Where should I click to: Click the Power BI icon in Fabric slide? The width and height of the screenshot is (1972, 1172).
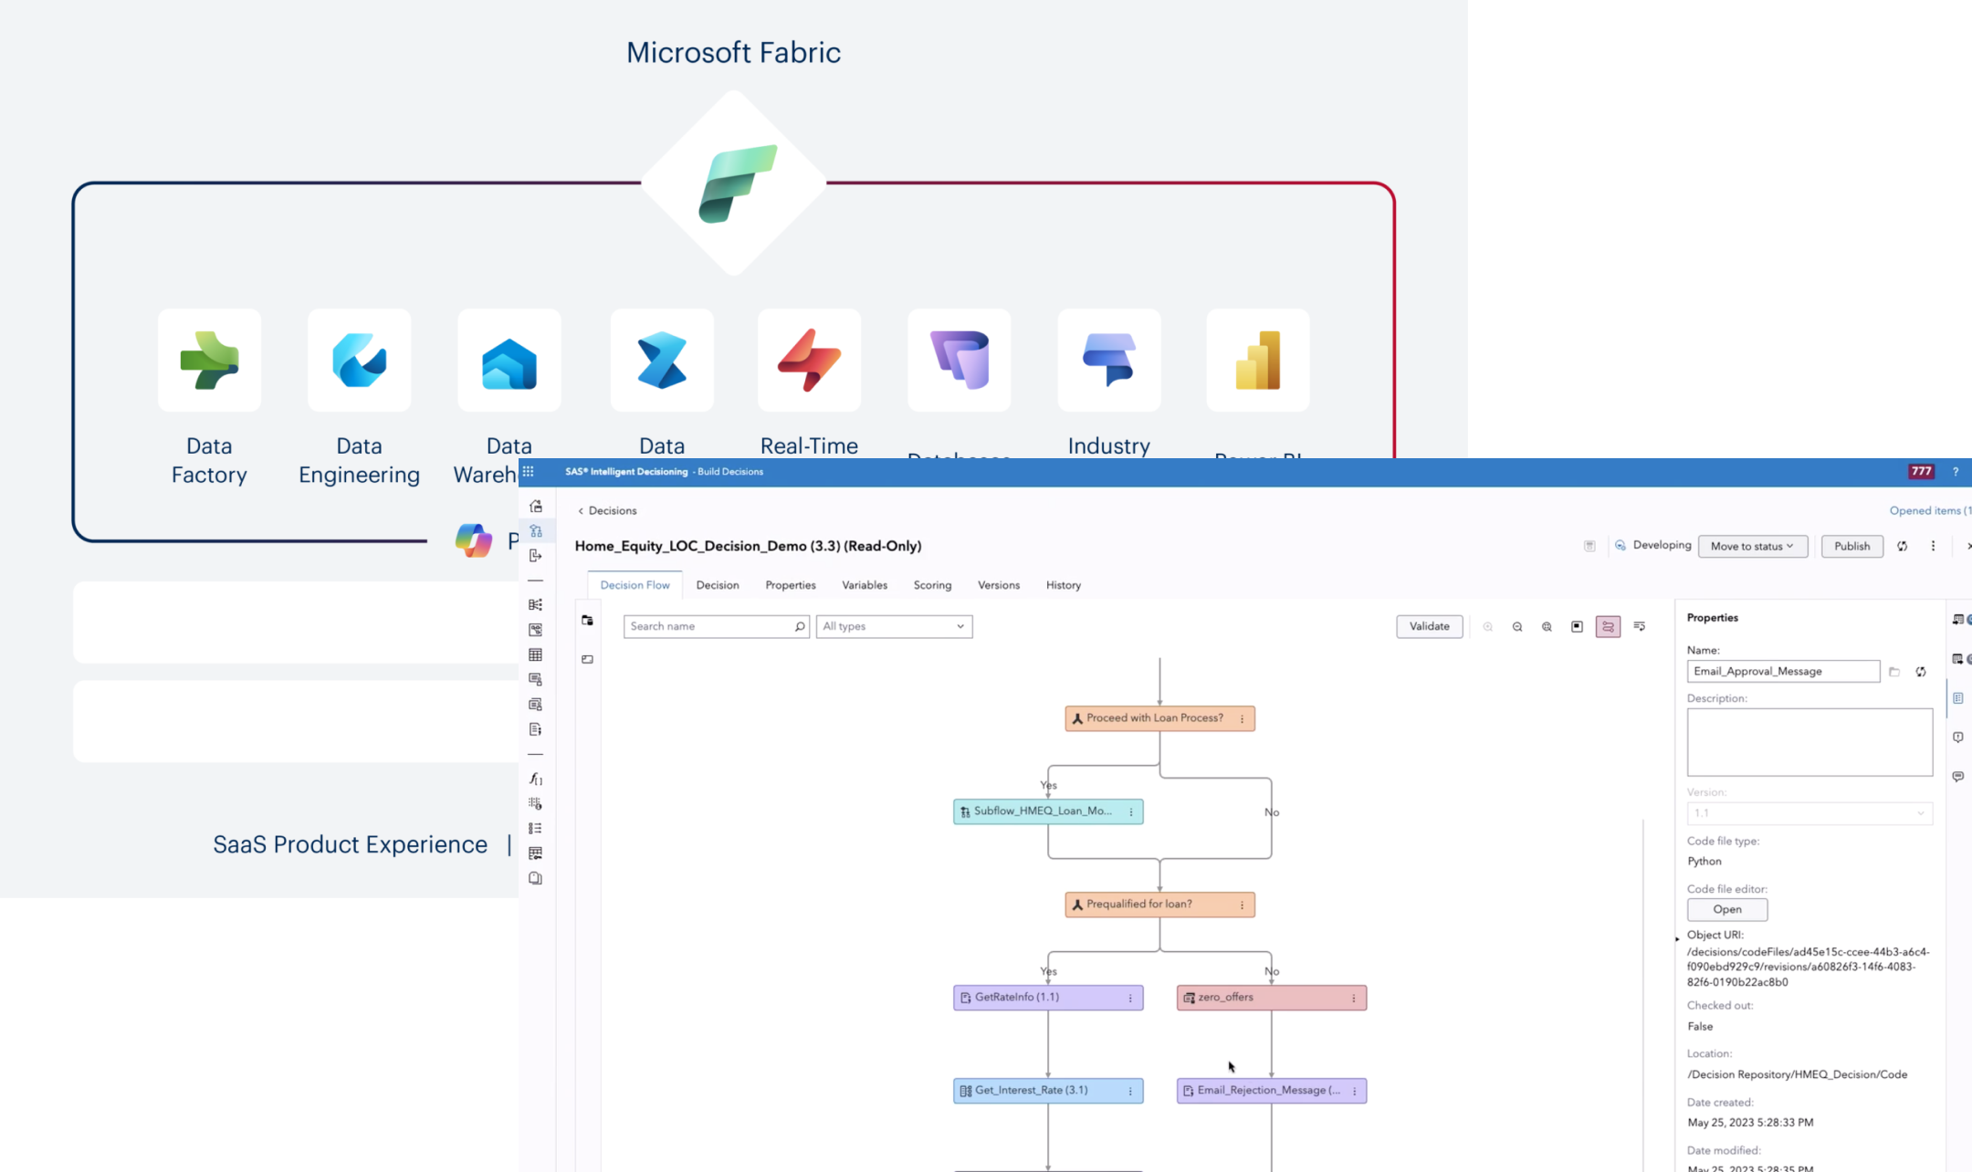coord(1258,360)
